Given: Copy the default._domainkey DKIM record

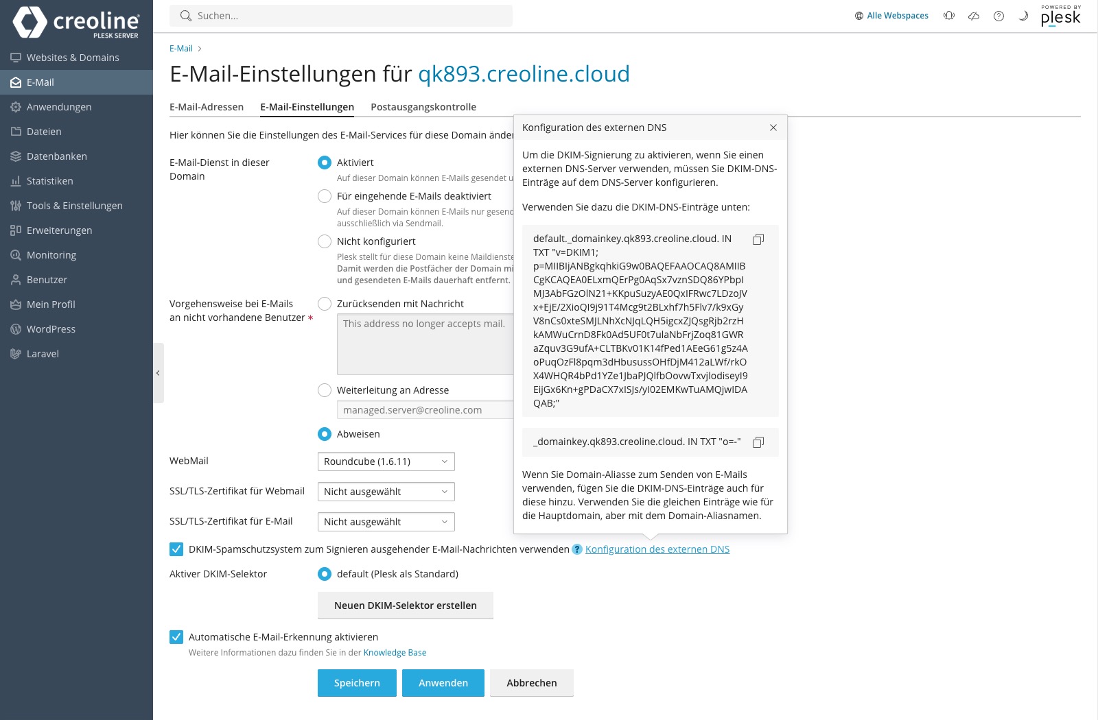Looking at the screenshot, I should click(x=758, y=239).
